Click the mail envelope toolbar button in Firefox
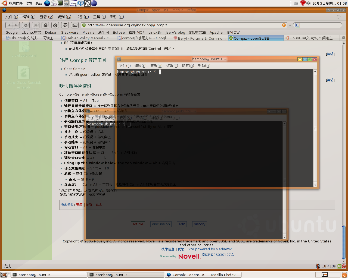 [x=75, y=25]
